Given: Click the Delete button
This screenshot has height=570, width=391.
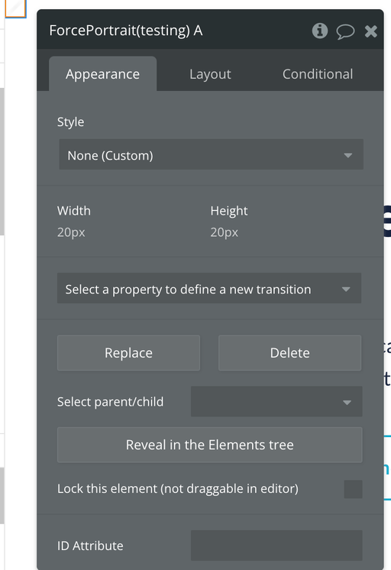Looking at the screenshot, I should click(x=289, y=352).
